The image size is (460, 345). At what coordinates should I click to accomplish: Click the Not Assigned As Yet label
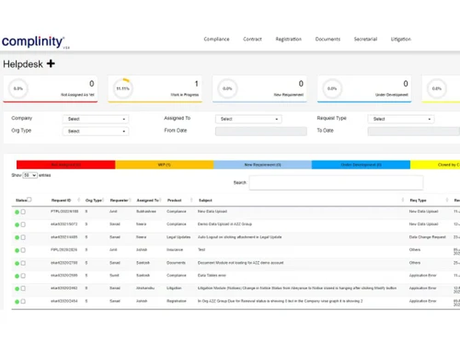click(x=77, y=95)
